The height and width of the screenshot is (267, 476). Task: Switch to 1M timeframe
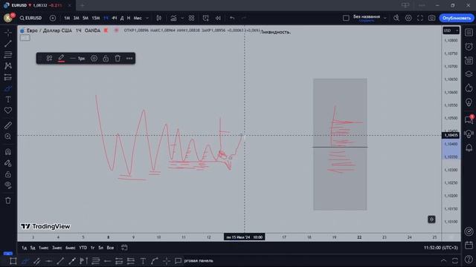(x=67, y=18)
